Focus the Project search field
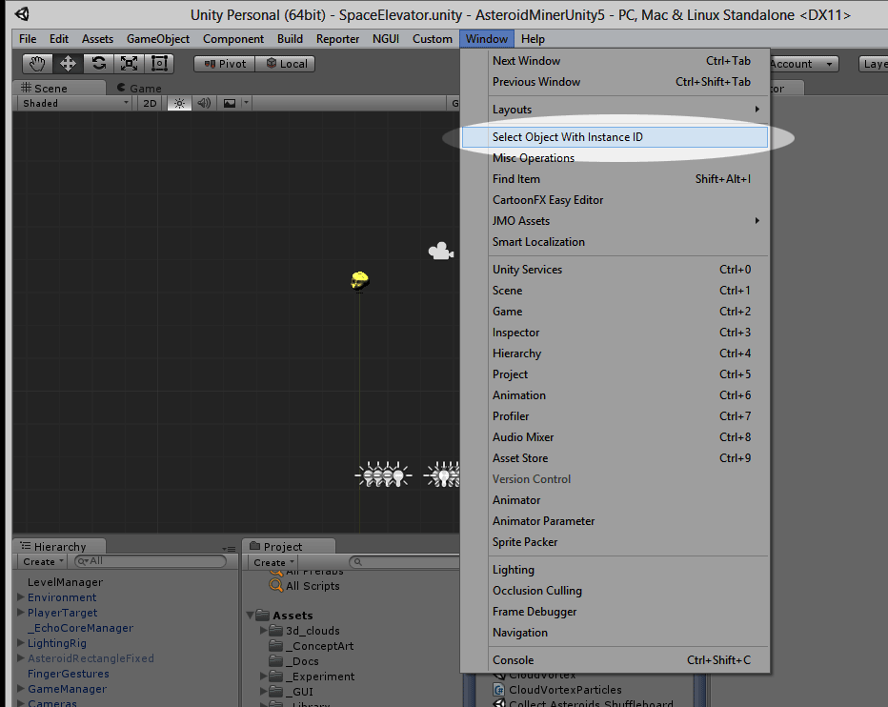This screenshot has width=888, height=707. (404, 562)
